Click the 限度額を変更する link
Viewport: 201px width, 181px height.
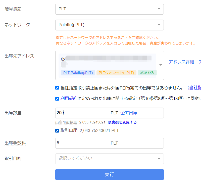click(x=122, y=122)
